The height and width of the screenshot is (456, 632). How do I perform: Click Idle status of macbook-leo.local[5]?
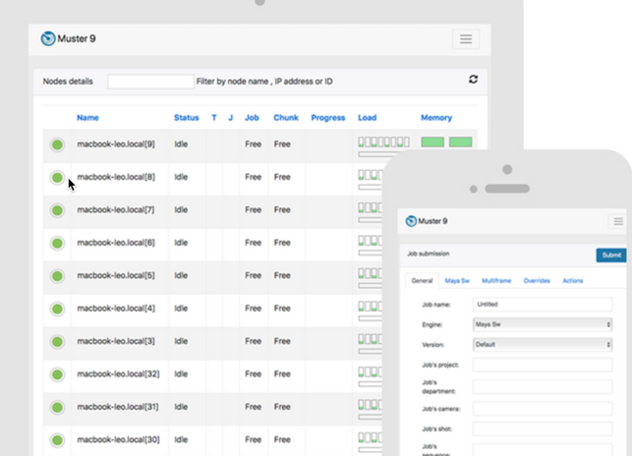coord(181,276)
